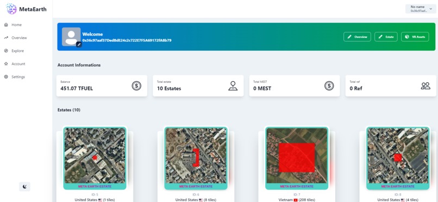Click the 10 Estates value

click(x=169, y=89)
